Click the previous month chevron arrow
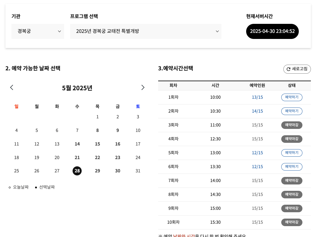 pyautogui.click(x=11, y=87)
